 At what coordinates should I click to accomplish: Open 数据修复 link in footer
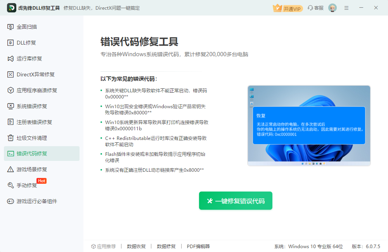166,246
